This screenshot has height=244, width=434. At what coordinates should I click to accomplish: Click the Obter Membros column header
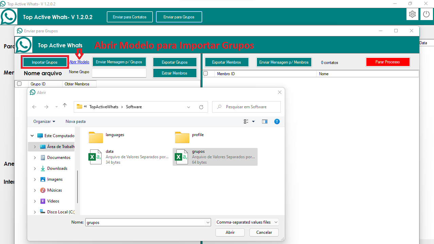[x=79, y=84]
